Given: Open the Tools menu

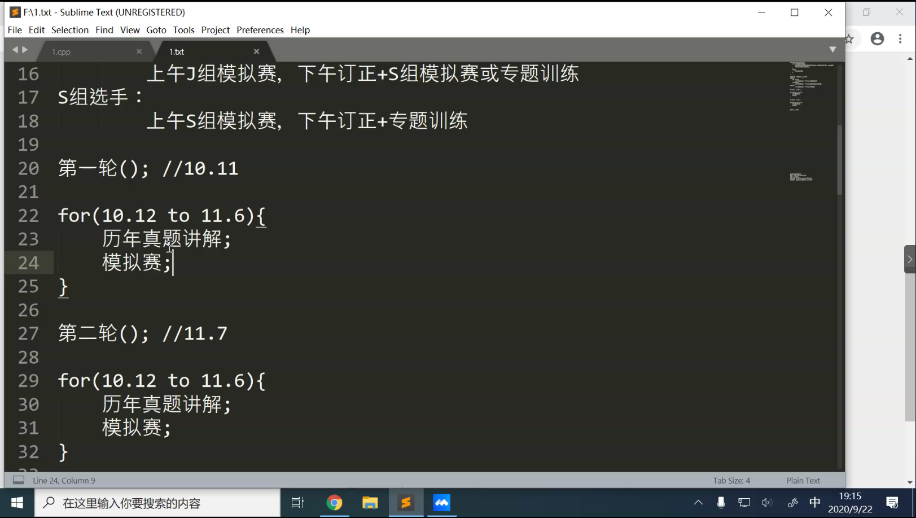Looking at the screenshot, I should (183, 30).
